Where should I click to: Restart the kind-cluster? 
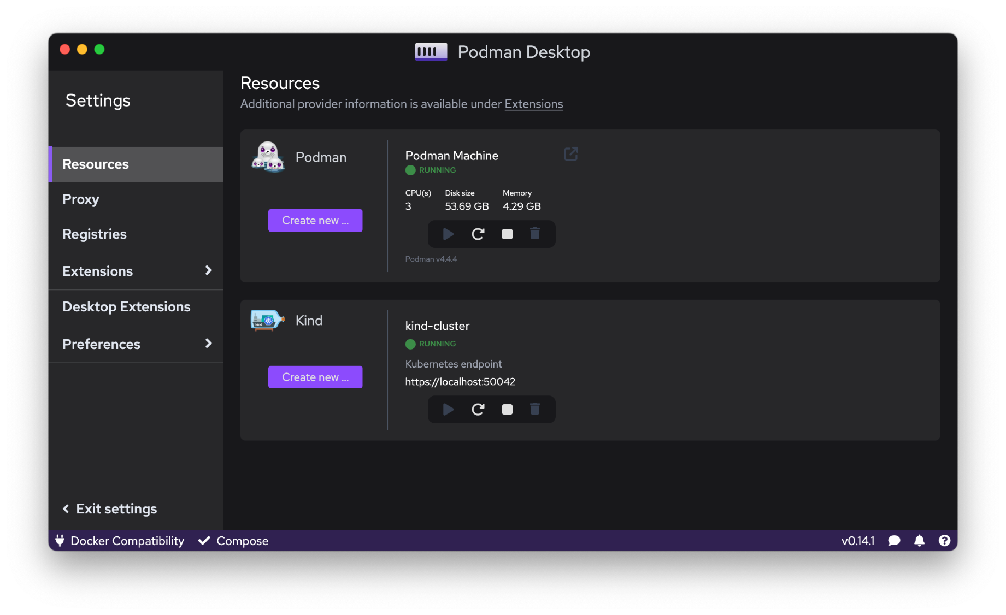tap(478, 410)
